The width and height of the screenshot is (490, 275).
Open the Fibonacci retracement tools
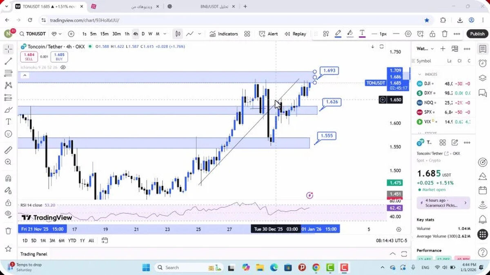pyautogui.click(x=8, y=73)
